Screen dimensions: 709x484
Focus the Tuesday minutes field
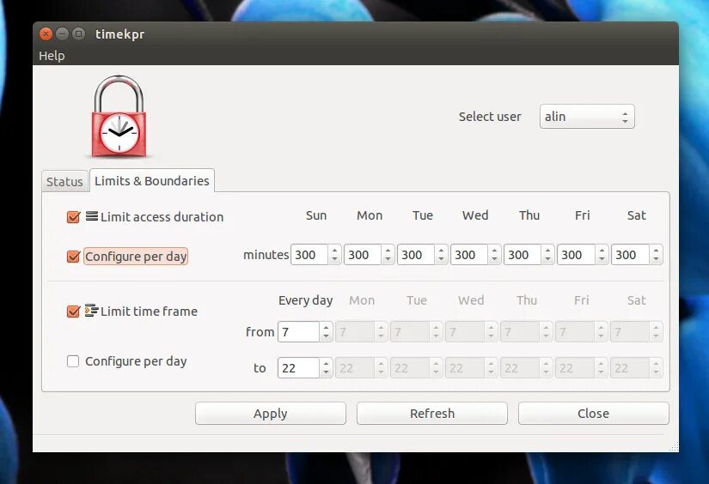coord(417,255)
